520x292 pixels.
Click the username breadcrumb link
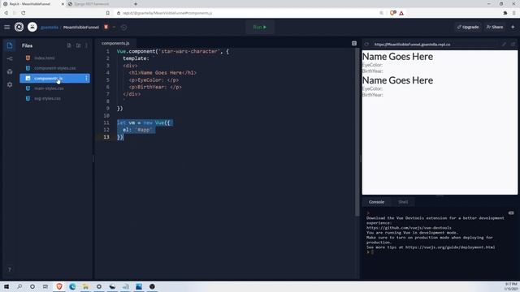50,28
